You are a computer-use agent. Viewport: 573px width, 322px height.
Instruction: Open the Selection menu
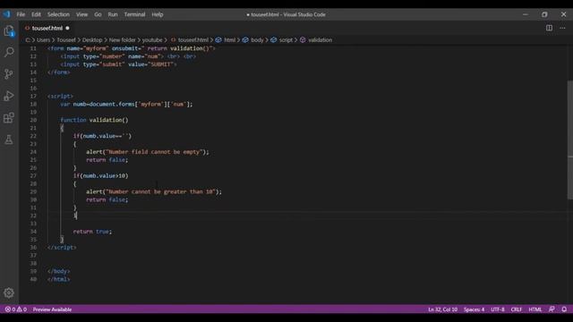click(x=58, y=14)
